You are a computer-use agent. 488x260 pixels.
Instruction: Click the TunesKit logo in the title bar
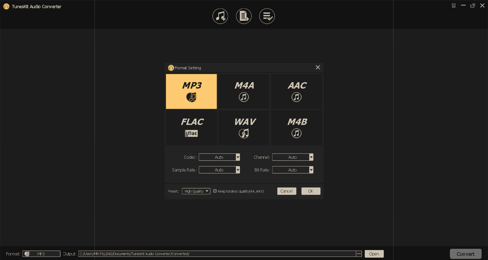tap(6, 6)
